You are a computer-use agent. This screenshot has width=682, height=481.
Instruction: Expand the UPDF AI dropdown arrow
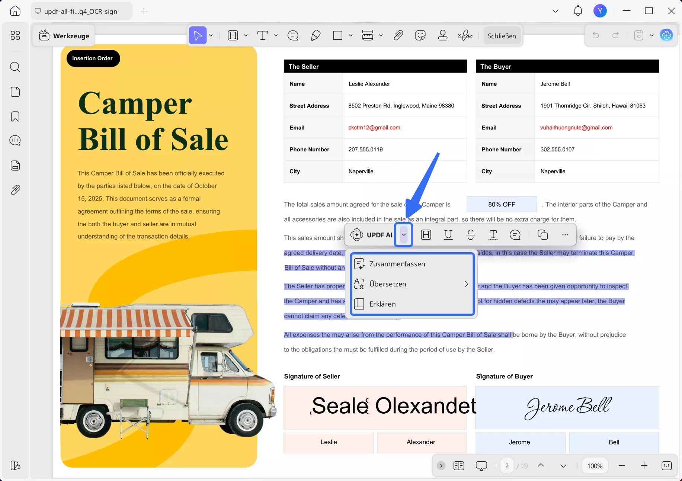tap(404, 235)
